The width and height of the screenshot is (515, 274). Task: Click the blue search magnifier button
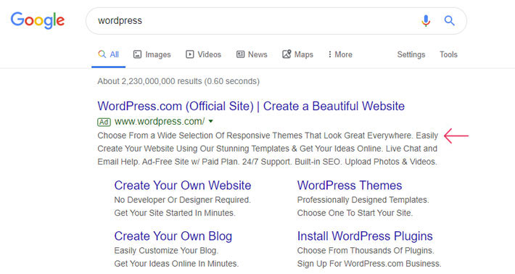pyautogui.click(x=449, y=21)
